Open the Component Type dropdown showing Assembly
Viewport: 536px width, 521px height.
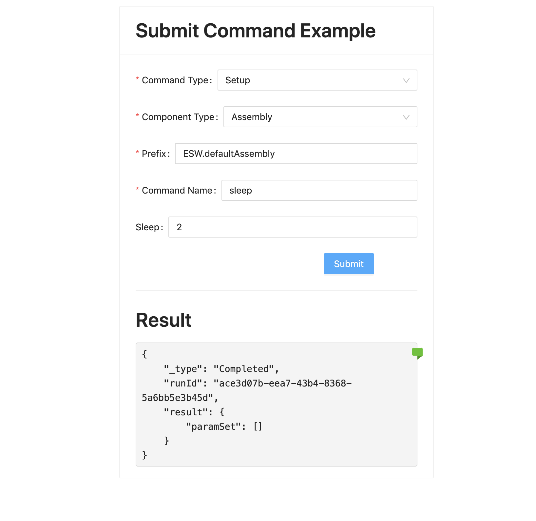tap(320, 117)
